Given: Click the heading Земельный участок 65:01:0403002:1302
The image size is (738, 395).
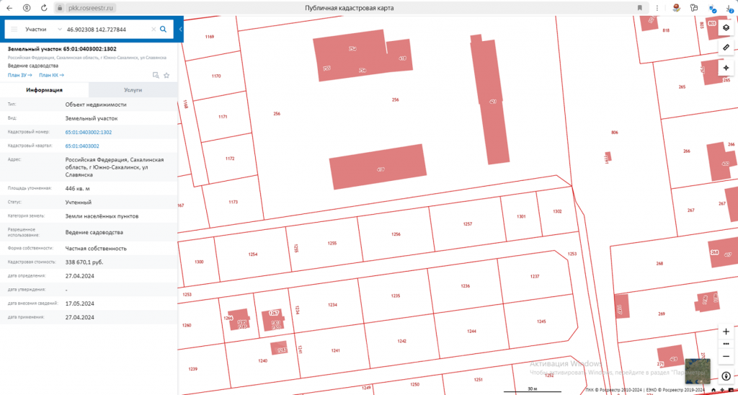Looking at the screenshot, I should point(62,49).
